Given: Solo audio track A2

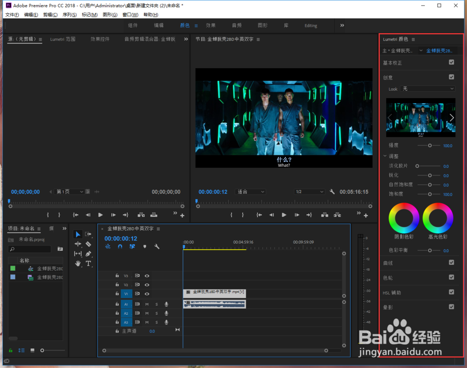Looking at the screenshot, I should (x=156, y=313).
